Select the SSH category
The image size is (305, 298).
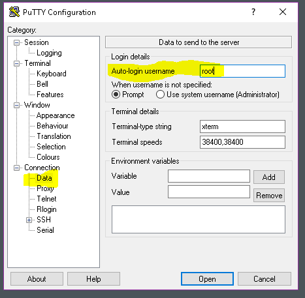(x=44, y=220)
